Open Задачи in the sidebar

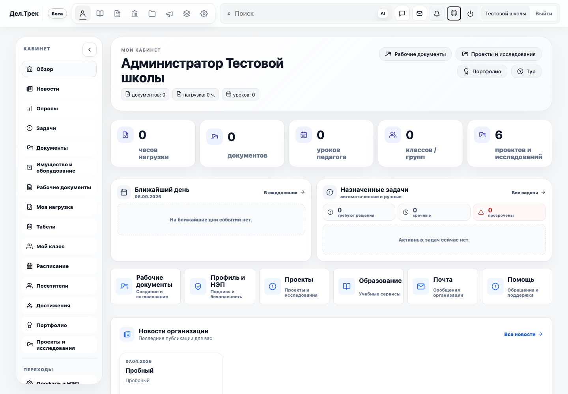click(x=59, y=128)
